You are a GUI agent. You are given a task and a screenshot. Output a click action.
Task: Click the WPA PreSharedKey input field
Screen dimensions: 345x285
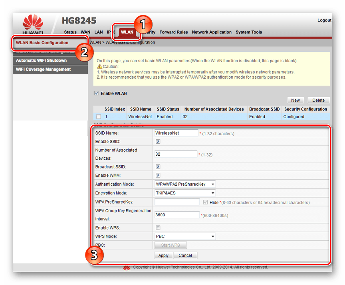pos(177,202)
